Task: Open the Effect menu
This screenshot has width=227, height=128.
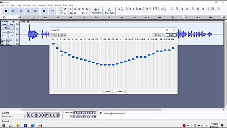Action: click(x=50, y=5)
